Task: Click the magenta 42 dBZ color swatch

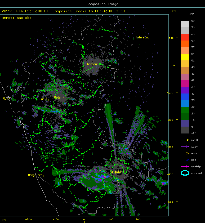Action: coord(185,83)
